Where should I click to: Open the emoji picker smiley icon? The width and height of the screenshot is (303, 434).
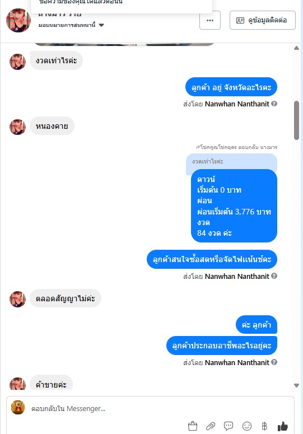point(247,426)
